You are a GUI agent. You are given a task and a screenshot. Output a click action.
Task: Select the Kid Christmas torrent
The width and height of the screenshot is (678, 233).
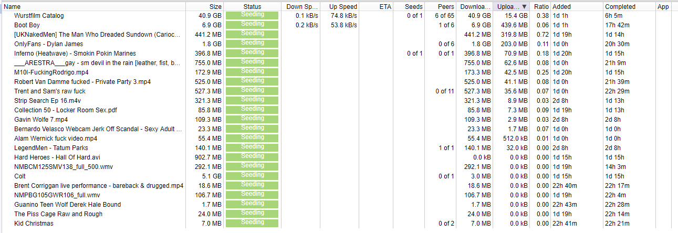(x=34, y=224)
